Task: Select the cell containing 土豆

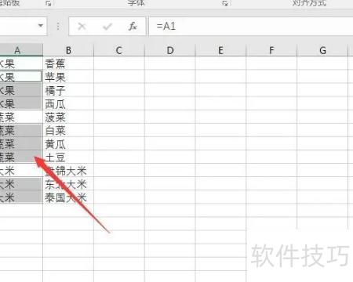Action: click(x=68, y=157)
